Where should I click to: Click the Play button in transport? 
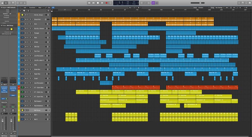pyautogui.click(x=102, y=3)
